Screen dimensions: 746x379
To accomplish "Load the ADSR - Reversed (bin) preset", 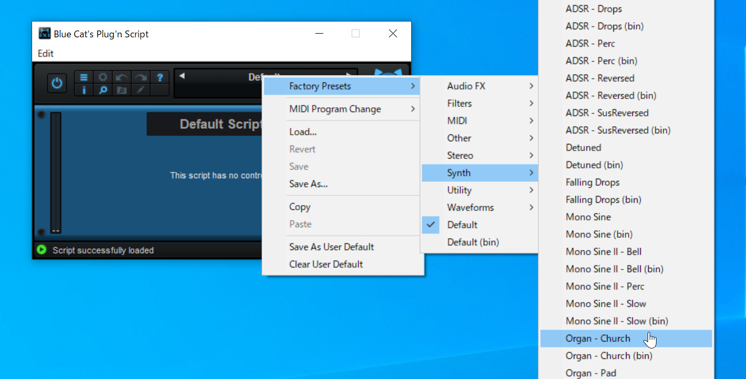I will point(626,96).
